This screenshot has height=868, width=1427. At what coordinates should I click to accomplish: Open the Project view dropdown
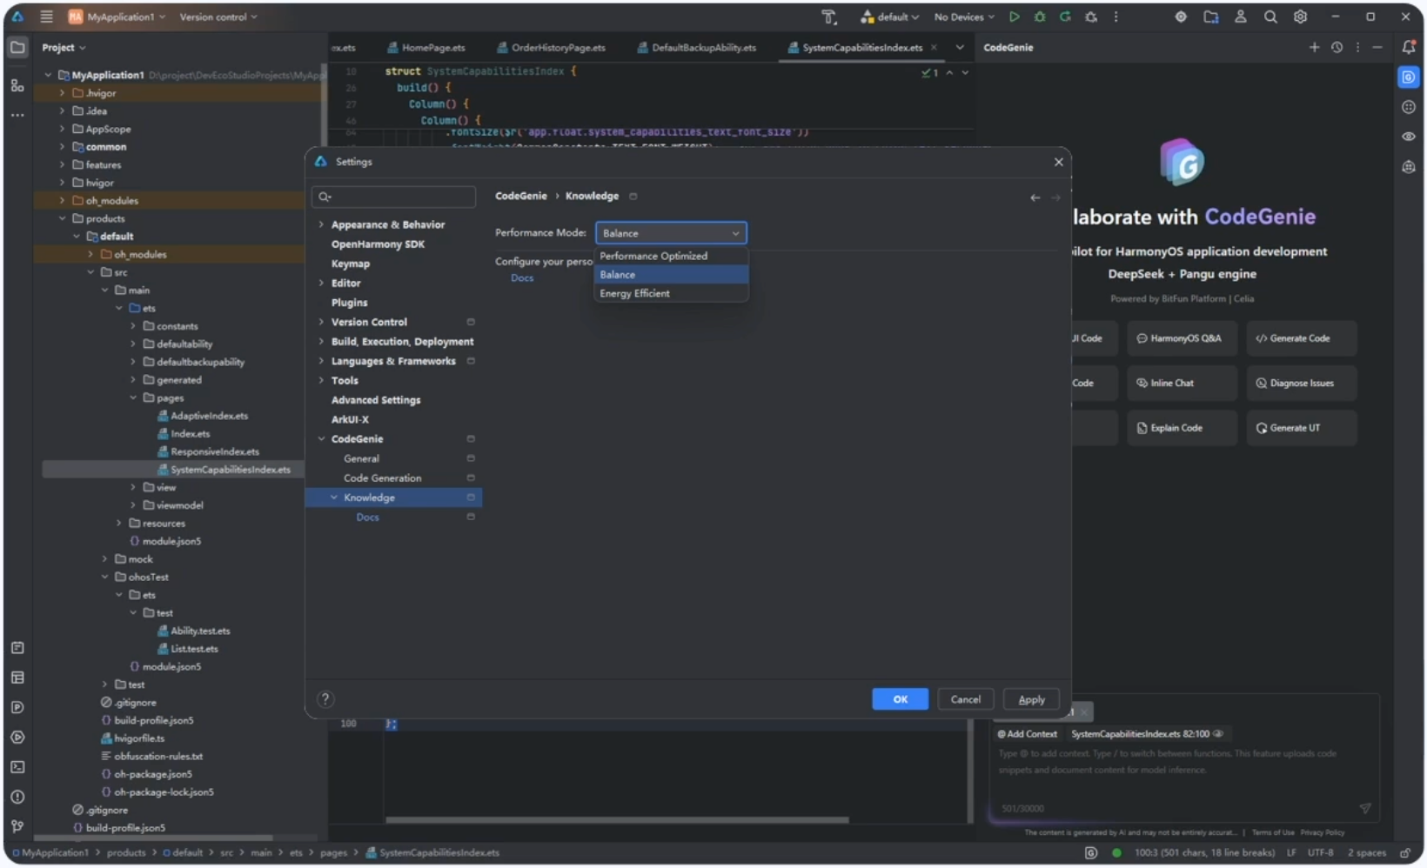pyautogui.click(x=64, y=47)
